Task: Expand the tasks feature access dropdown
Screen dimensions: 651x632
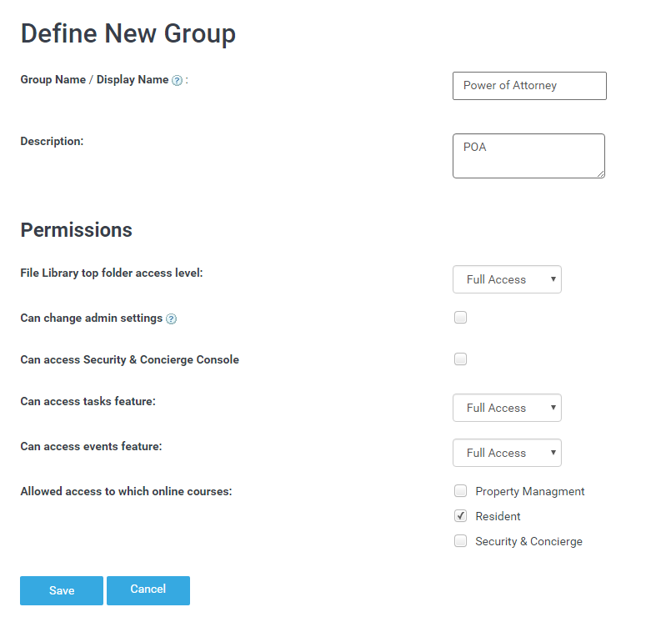Action: (507, 408)
